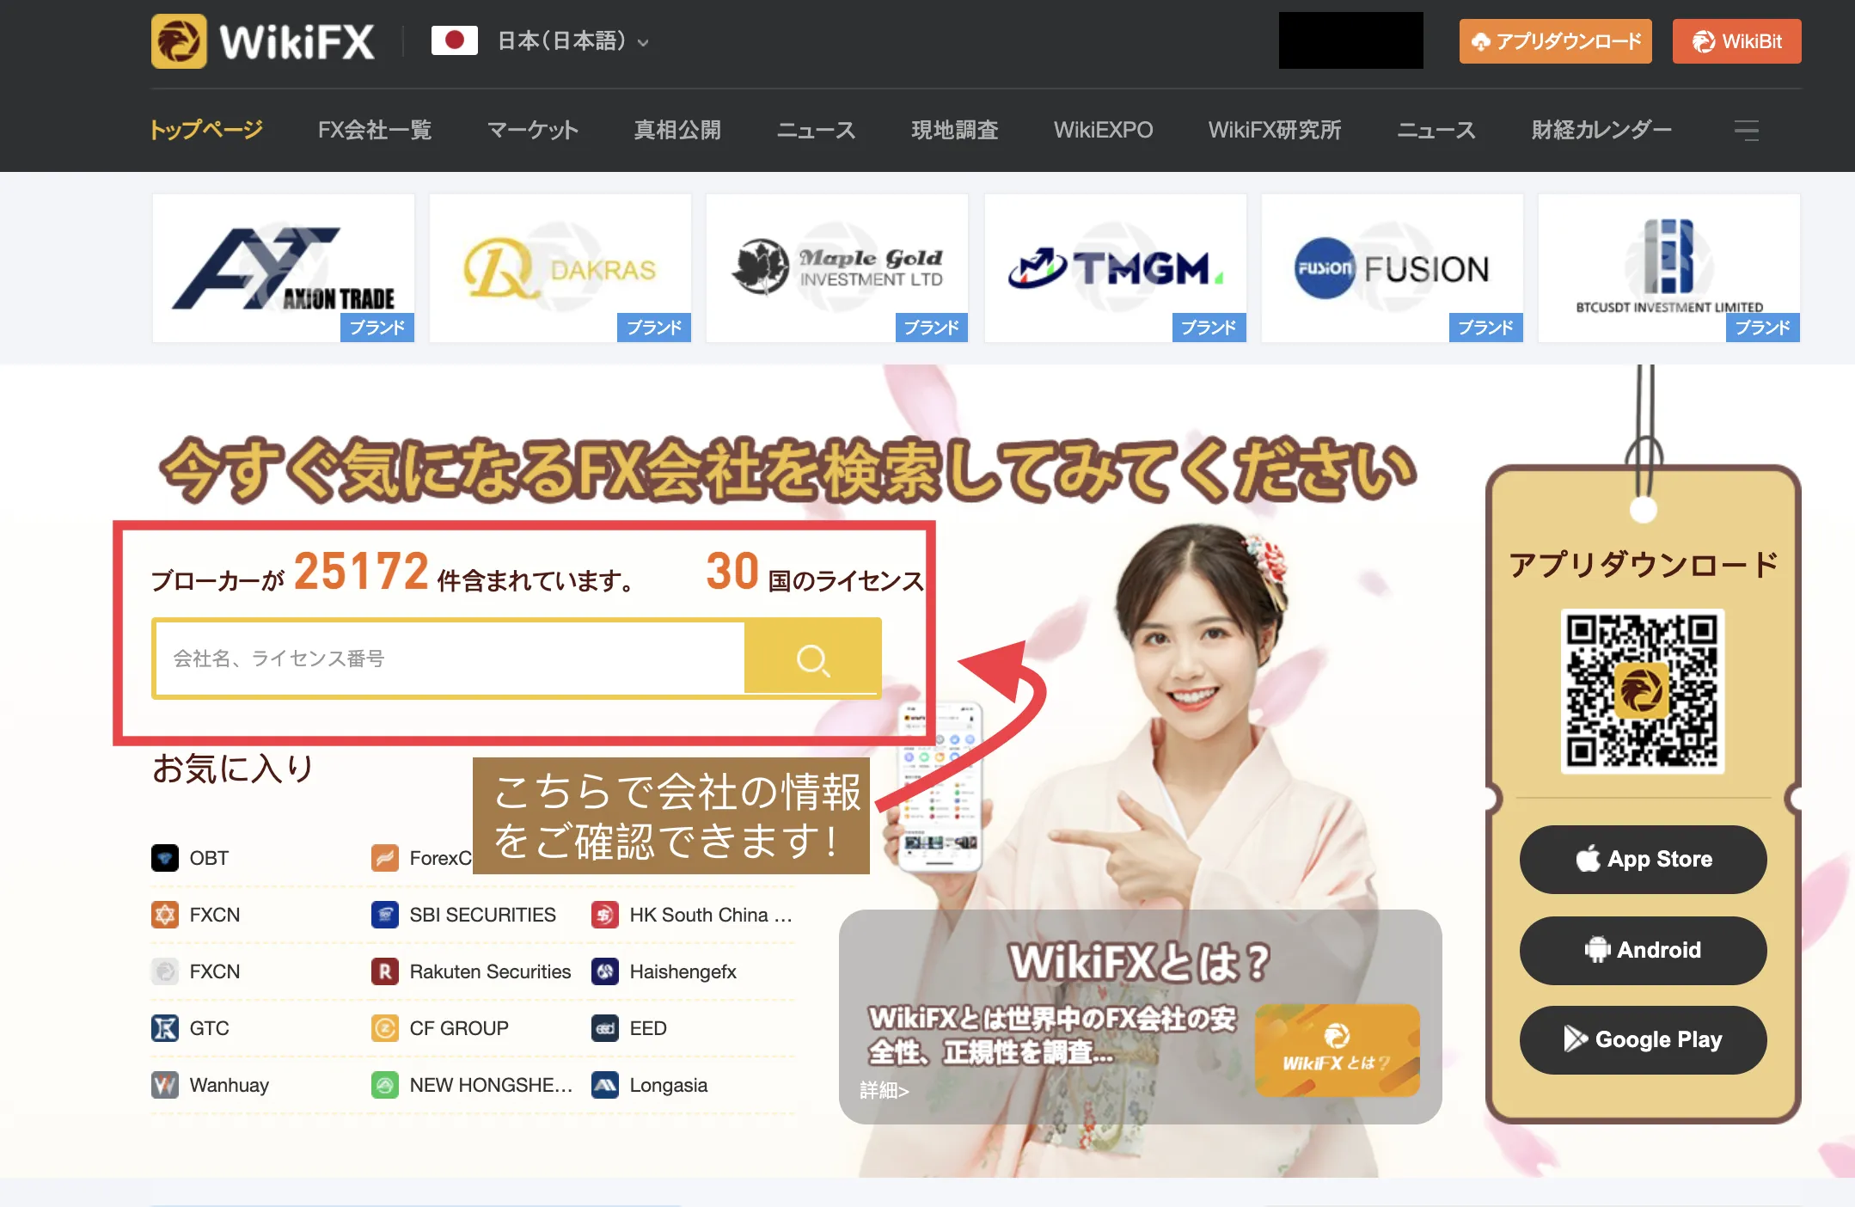Viewport: 1855px width, 1207px height.
Task: Open the TMGM brand card
Action: point(1116,268)
